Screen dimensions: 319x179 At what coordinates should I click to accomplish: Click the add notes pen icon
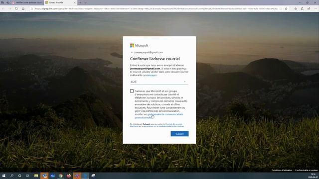302,9
